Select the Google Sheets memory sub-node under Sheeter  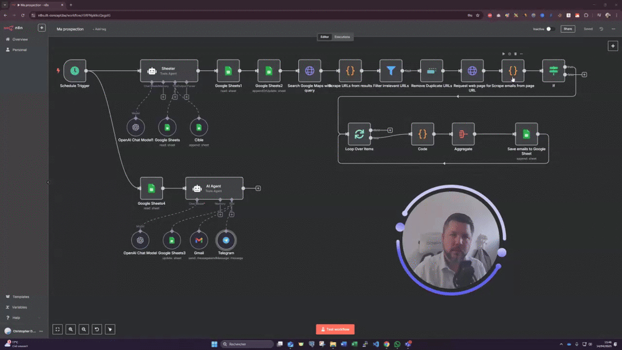(x=168, y=128)
